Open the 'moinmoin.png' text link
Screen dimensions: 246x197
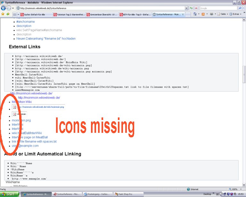[21, 121]
